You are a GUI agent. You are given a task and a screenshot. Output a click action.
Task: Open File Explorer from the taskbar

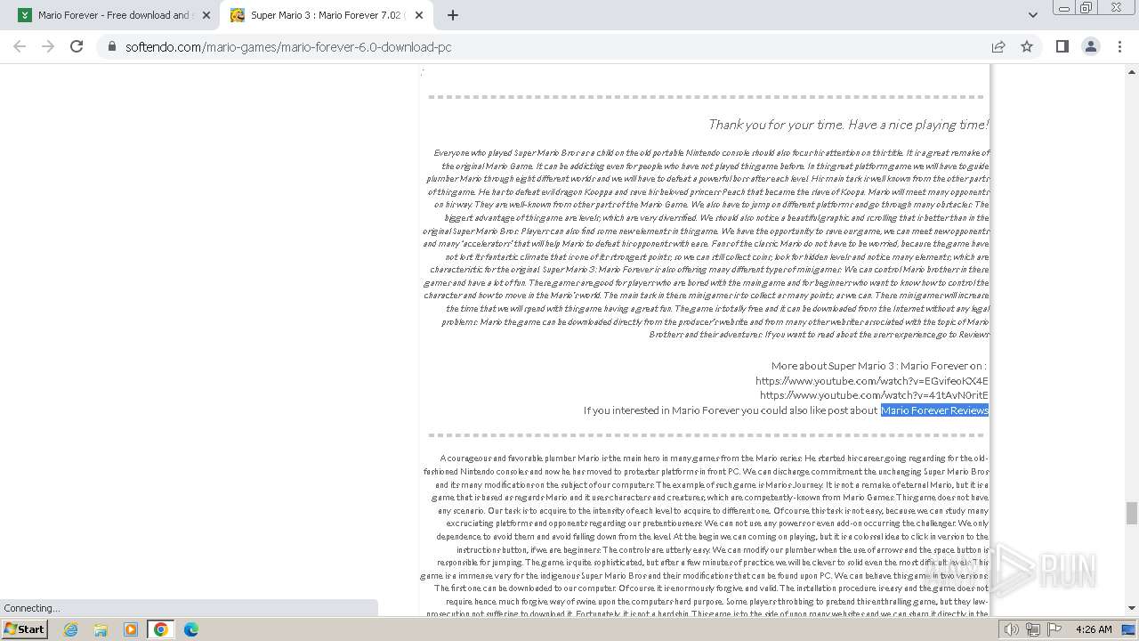101,629
